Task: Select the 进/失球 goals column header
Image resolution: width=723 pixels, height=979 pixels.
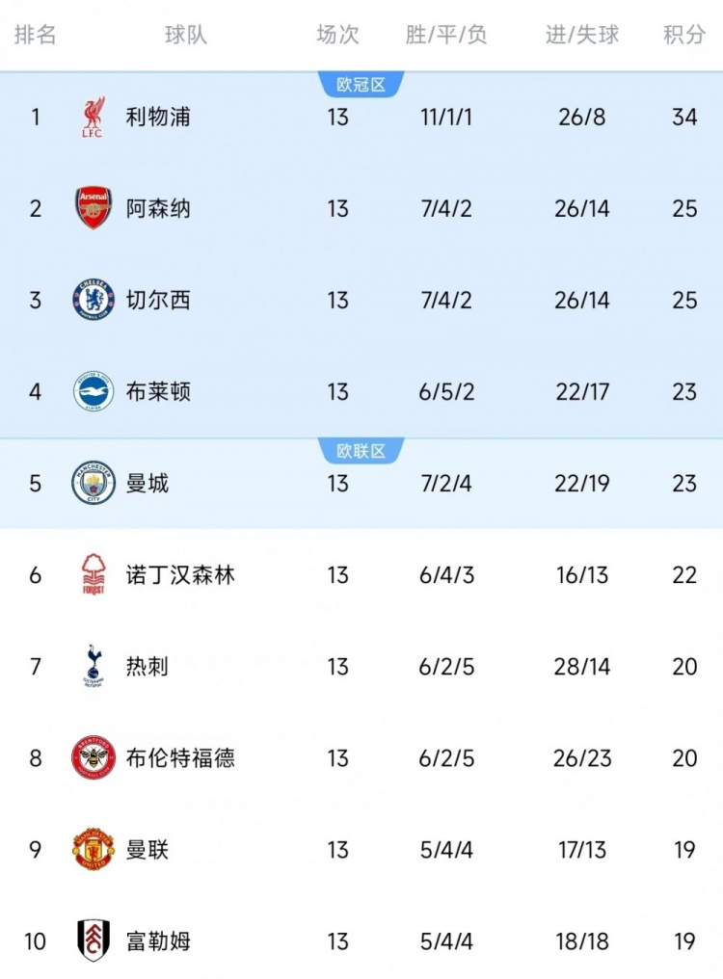Action: [582, 35]
